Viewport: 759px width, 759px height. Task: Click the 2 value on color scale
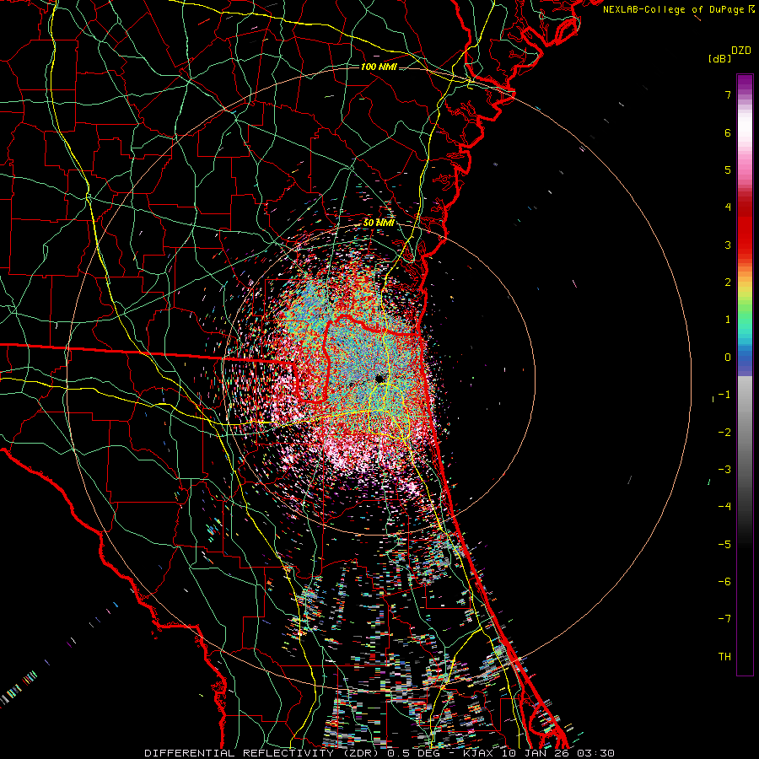point(728,283)
